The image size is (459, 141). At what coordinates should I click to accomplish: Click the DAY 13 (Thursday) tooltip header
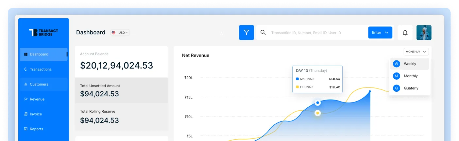pos(311,70)
